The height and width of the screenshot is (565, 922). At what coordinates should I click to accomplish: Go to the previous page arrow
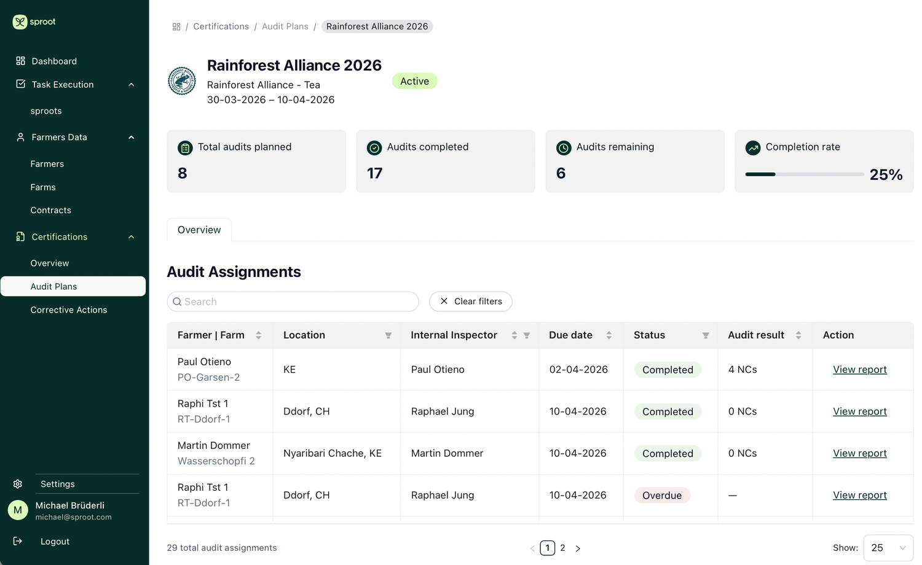(532, 548)
